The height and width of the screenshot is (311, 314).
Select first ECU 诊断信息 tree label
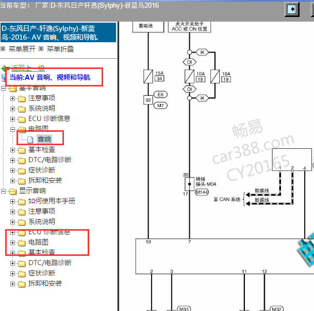pos(49,118)
